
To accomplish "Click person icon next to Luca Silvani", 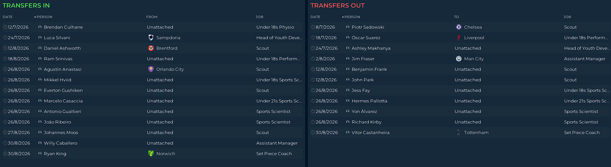I will [x=40, y=38].
